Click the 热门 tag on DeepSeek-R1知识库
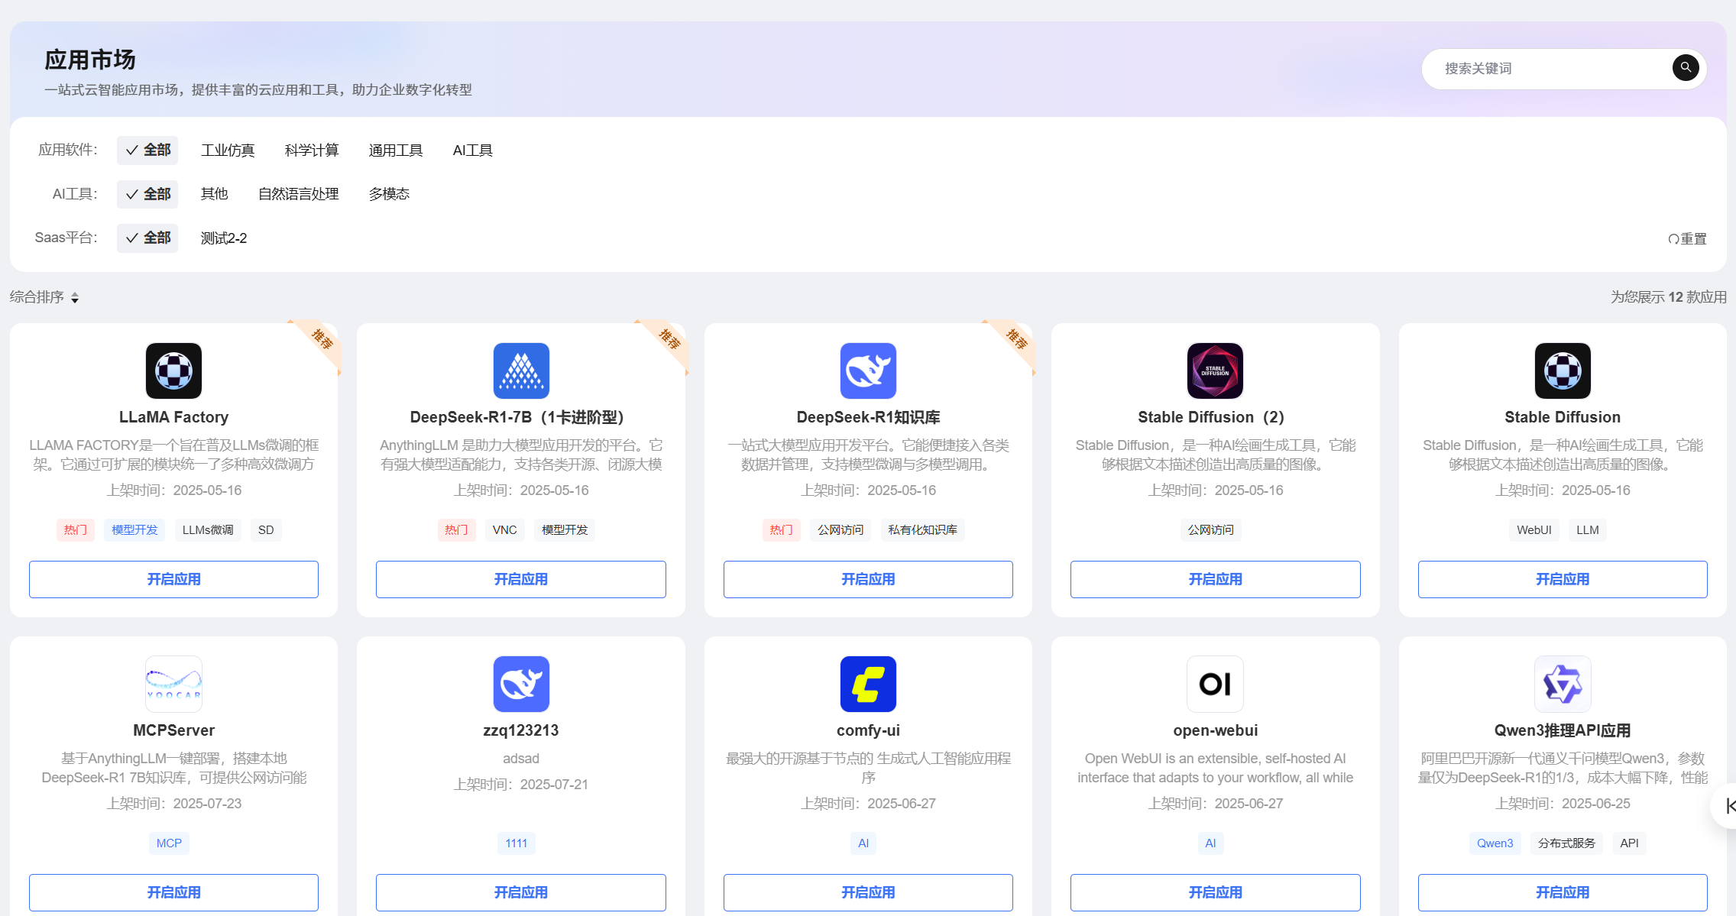Viewport: 1736px width, 916px height. (x=781, y=530)
